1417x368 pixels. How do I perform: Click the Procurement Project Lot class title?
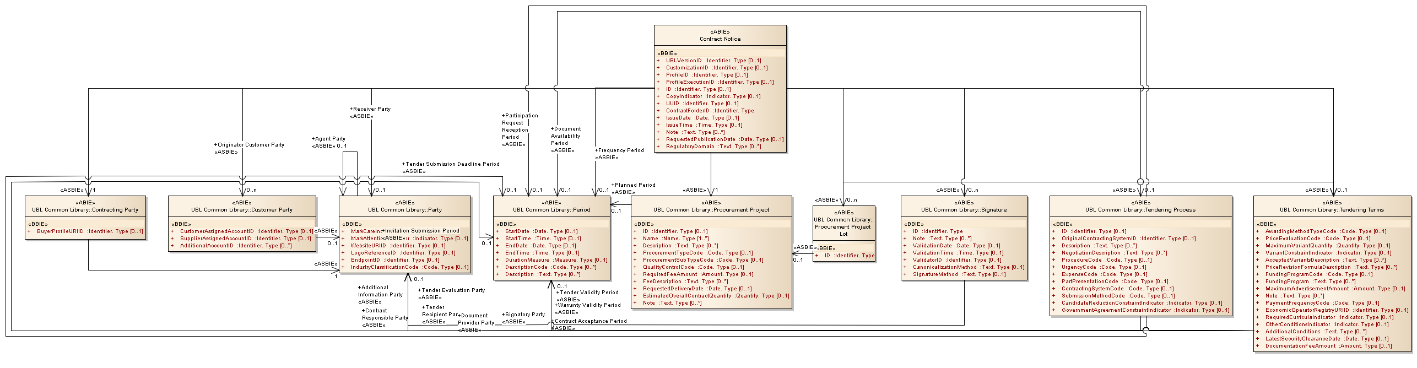click(843, 226)
